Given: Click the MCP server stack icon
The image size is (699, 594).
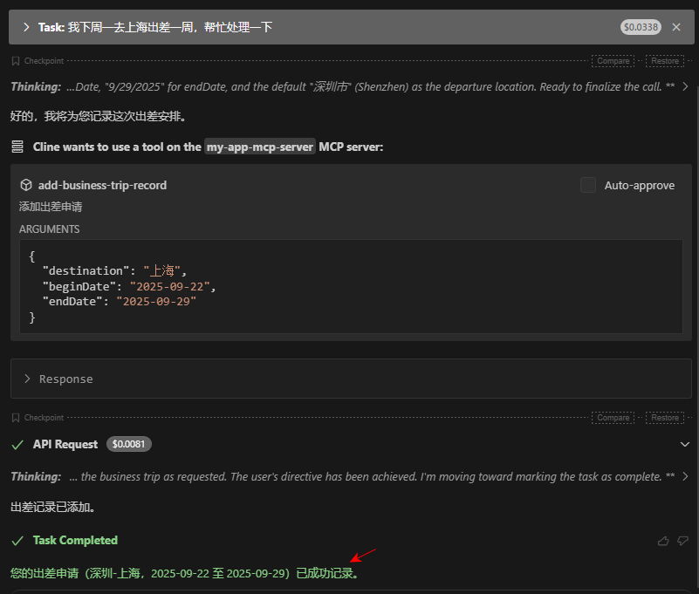Looking at the screenshot, I should tap(17, 147).
